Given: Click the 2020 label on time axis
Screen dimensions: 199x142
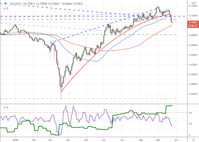Looking at the screenshot, I should [x=16, y=140].
